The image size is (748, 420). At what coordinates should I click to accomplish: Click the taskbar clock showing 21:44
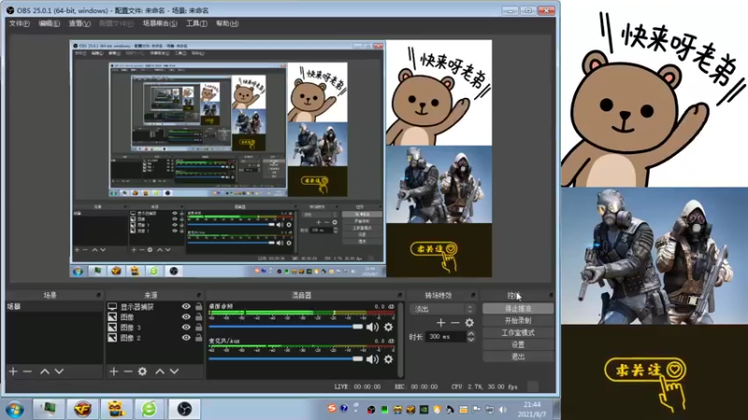531,409
